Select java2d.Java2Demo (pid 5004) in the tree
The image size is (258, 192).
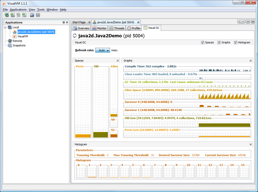(x=36, y=32)
